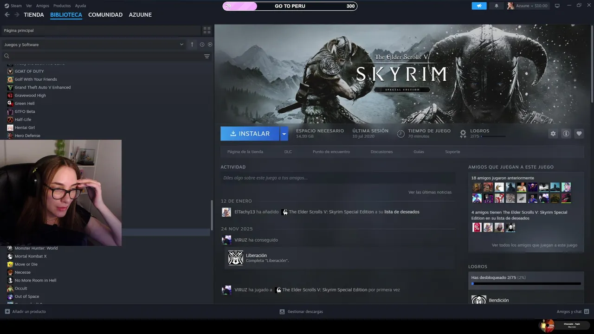The image size is (594, 334).
Task: Click the back navigation arrow
Action: (x=7, y=15)
